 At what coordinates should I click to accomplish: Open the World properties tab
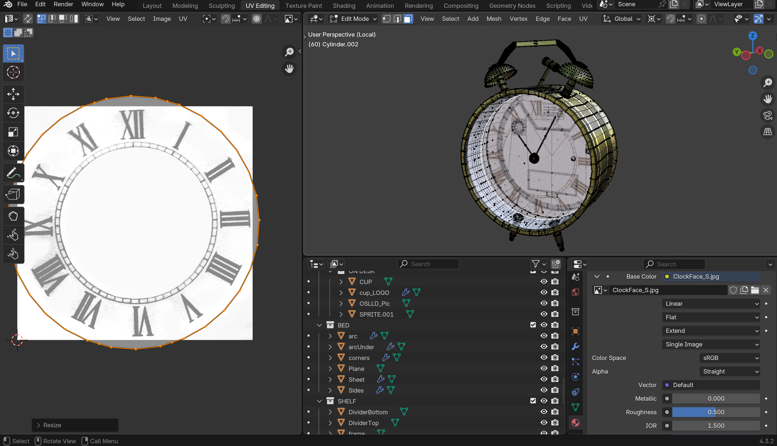tap(575, 292)
